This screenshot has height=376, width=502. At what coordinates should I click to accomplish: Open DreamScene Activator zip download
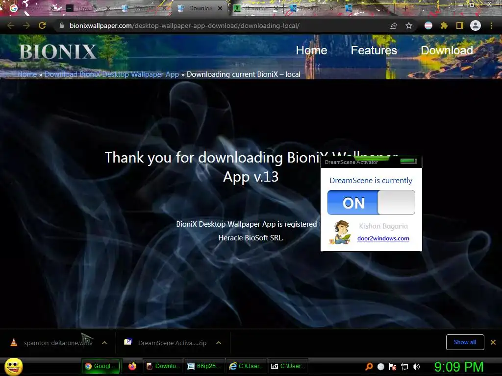pos(166,343)
